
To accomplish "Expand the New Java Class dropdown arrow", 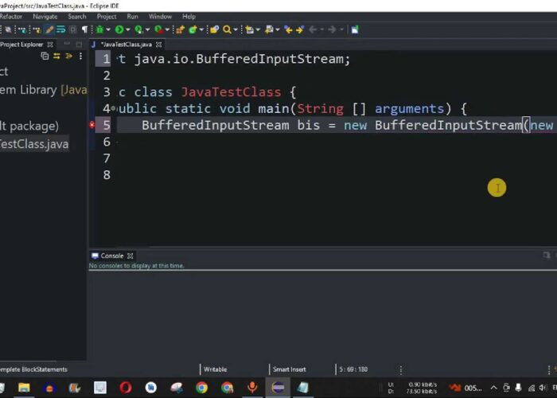I will coord(201,30).
